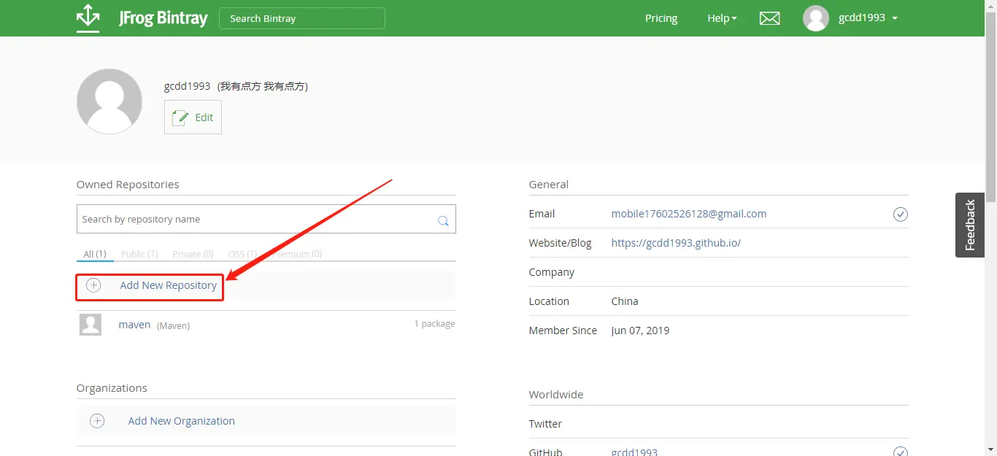Click the maven repository avatar icon

(x=91, y=325)
